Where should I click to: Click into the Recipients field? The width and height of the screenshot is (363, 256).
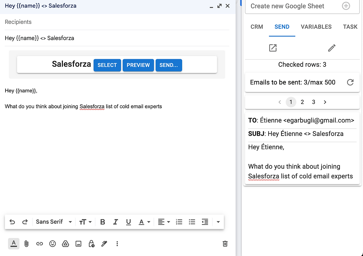(x=117, y=22)
